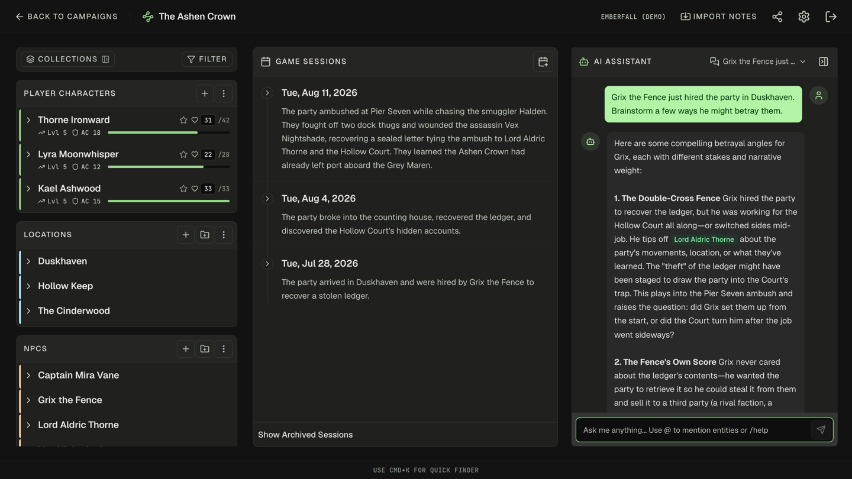Expand the Duskhaven location

coord(28,261)
